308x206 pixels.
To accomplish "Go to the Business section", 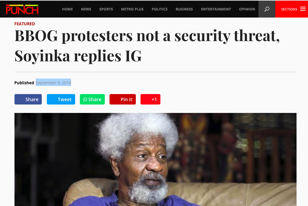I will [x=184, y=9].
